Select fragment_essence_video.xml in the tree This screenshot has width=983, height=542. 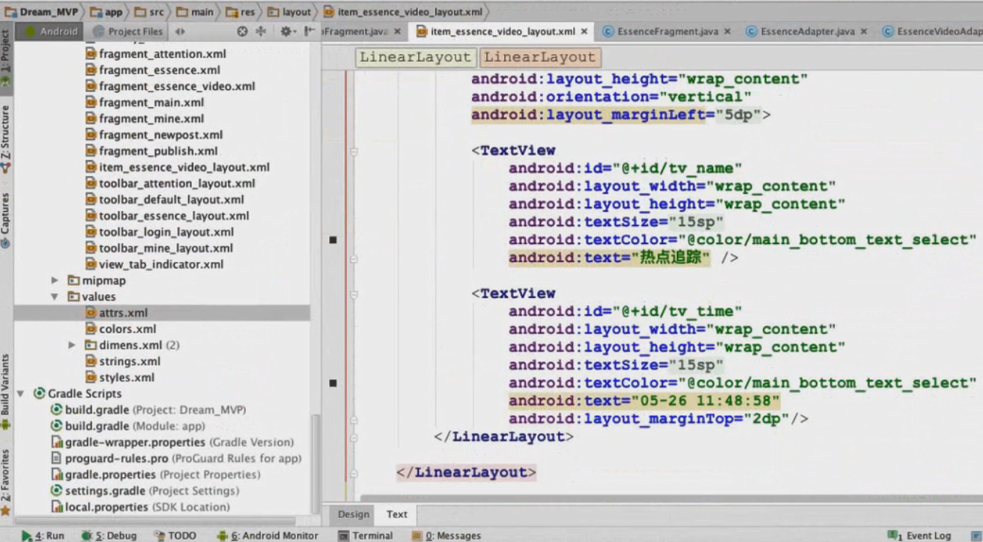click(x=170, y=86)
